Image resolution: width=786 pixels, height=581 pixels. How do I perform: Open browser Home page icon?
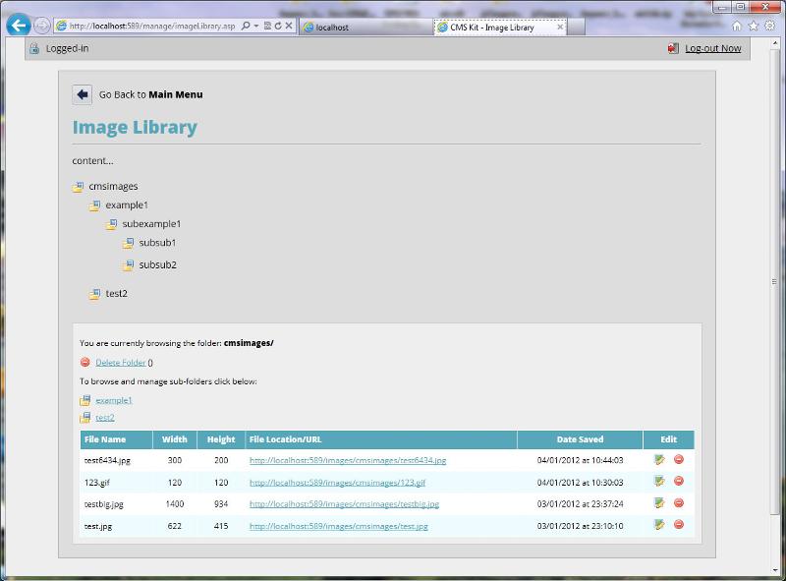(736, 27)
